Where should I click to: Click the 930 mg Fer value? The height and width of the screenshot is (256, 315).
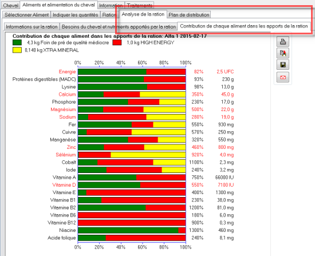click(226, 125)
